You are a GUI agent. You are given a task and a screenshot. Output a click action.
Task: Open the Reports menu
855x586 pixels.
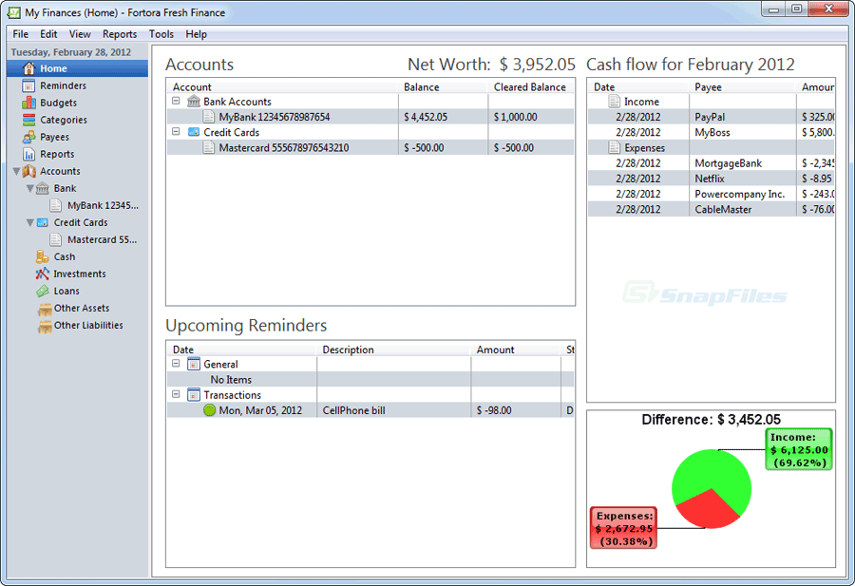click(x=120, y=34)
